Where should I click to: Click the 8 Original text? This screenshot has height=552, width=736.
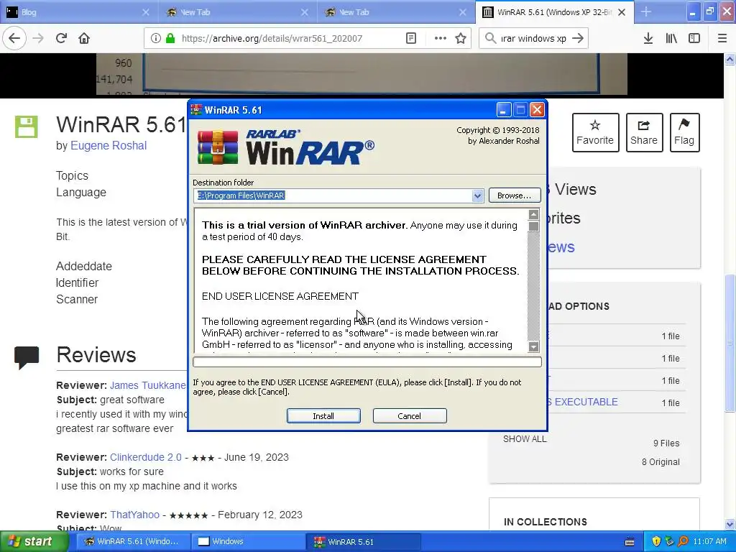tap(661, 462)
